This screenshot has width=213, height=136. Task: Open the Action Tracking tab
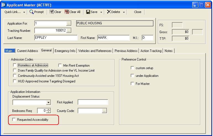[151, 51]
